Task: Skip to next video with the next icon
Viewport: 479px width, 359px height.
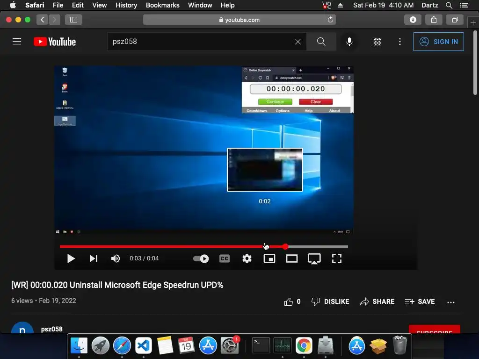Action: click(93, 258)
